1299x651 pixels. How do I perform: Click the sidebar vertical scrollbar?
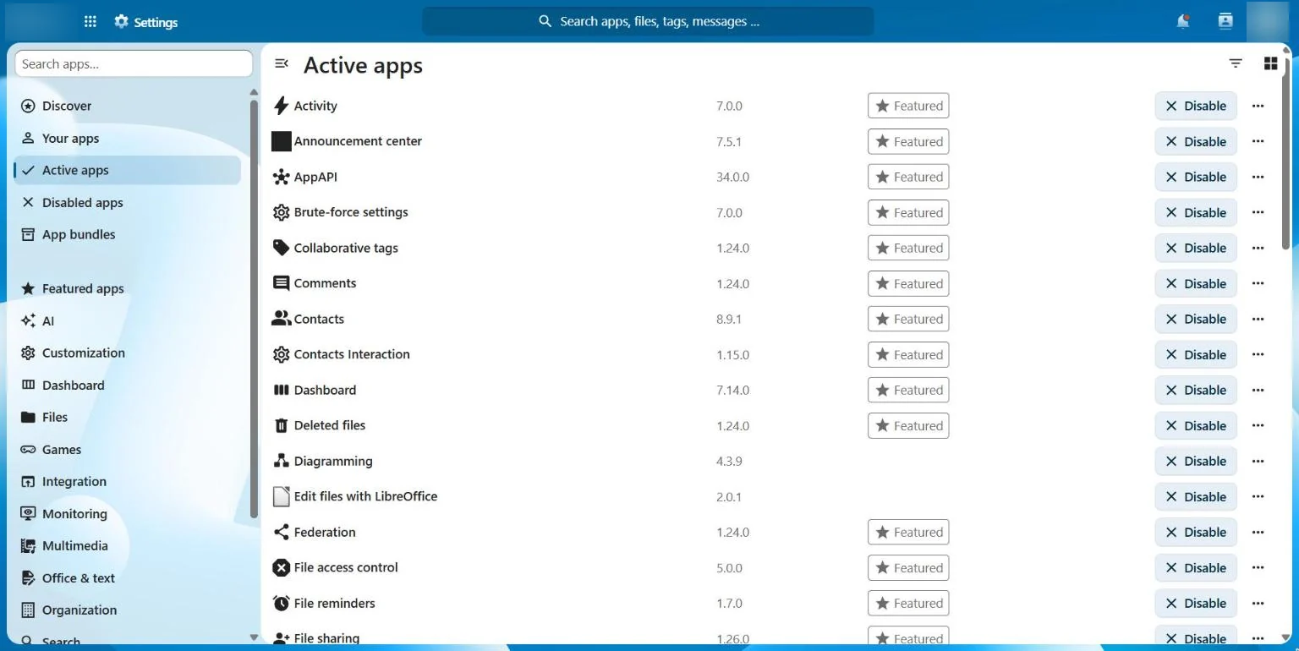(x=254, y=309)
